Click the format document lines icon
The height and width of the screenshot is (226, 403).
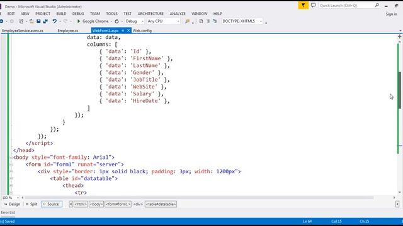pyautogui.click(x=208, y=21)
